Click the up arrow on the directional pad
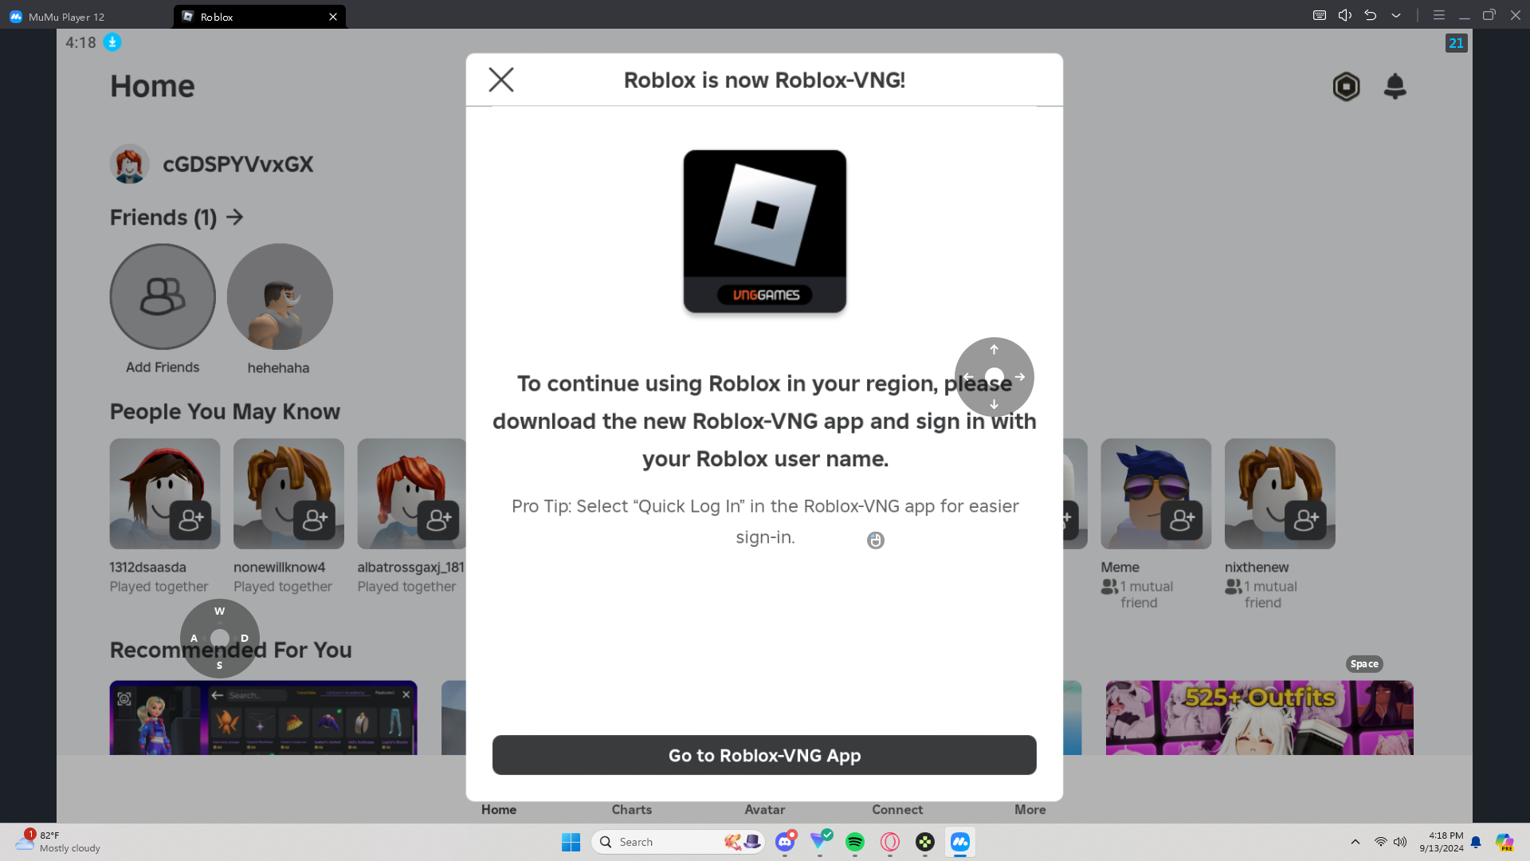The image size is (1530, 861). [994, 350]
